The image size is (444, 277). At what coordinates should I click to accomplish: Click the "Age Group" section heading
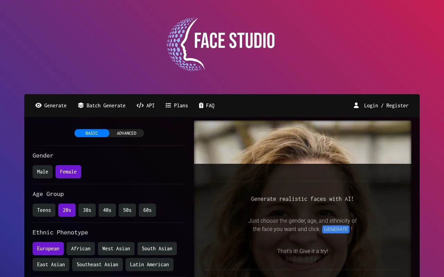click(48, 194)
